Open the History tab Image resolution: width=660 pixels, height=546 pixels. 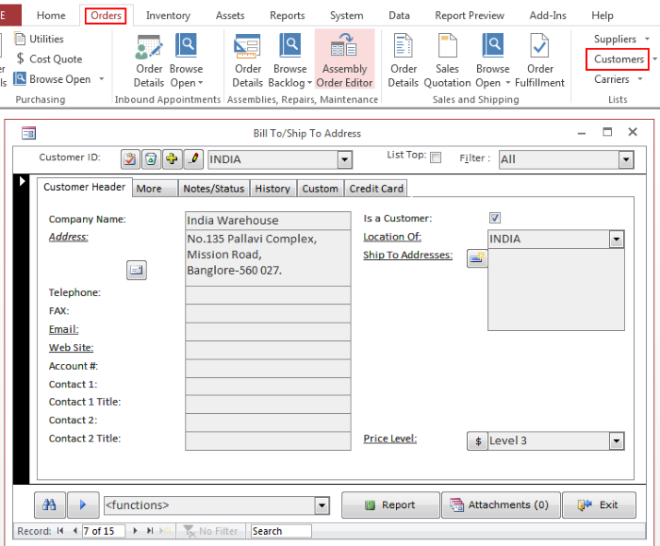point(272,189)
